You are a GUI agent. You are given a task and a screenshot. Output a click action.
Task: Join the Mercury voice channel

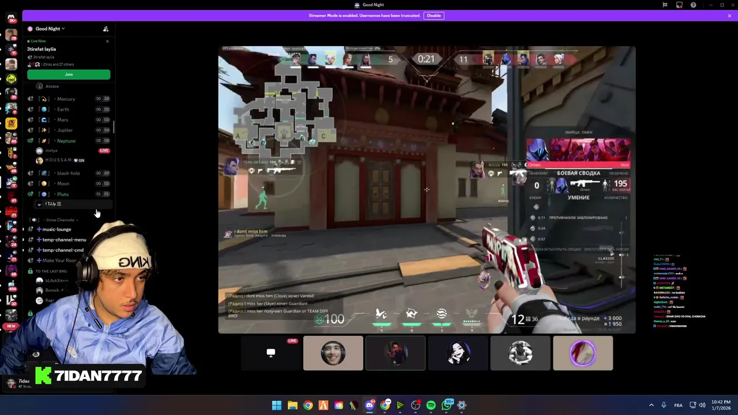(69, 99)
